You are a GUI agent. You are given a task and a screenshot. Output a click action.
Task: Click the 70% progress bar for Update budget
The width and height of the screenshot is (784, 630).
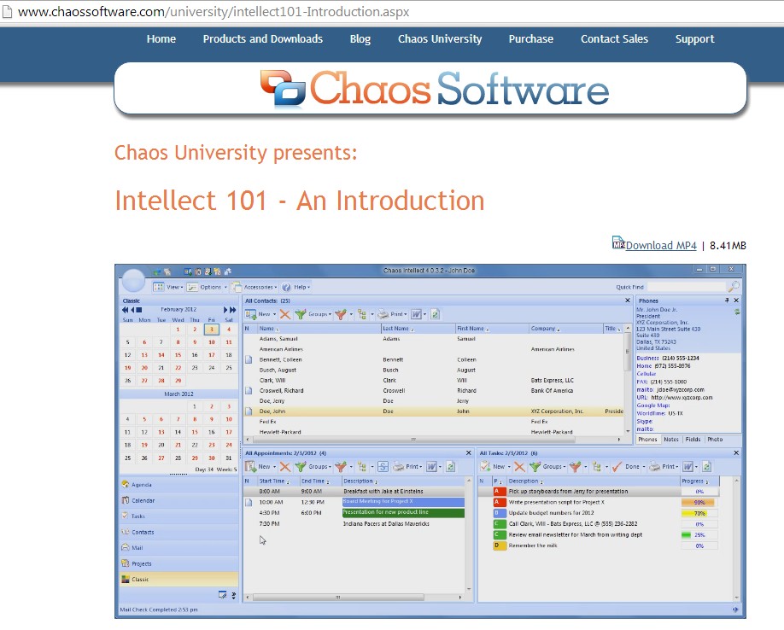click(x=699, y=513)
